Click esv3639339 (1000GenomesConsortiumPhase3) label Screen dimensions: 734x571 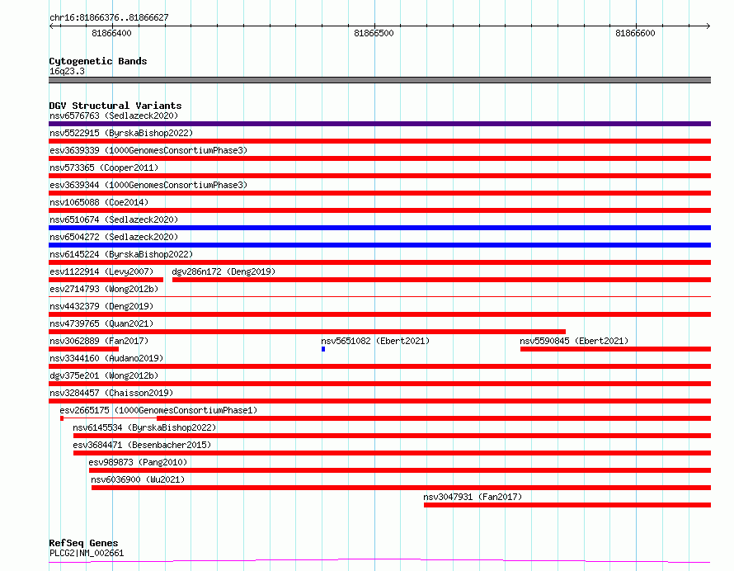point(148,150)
